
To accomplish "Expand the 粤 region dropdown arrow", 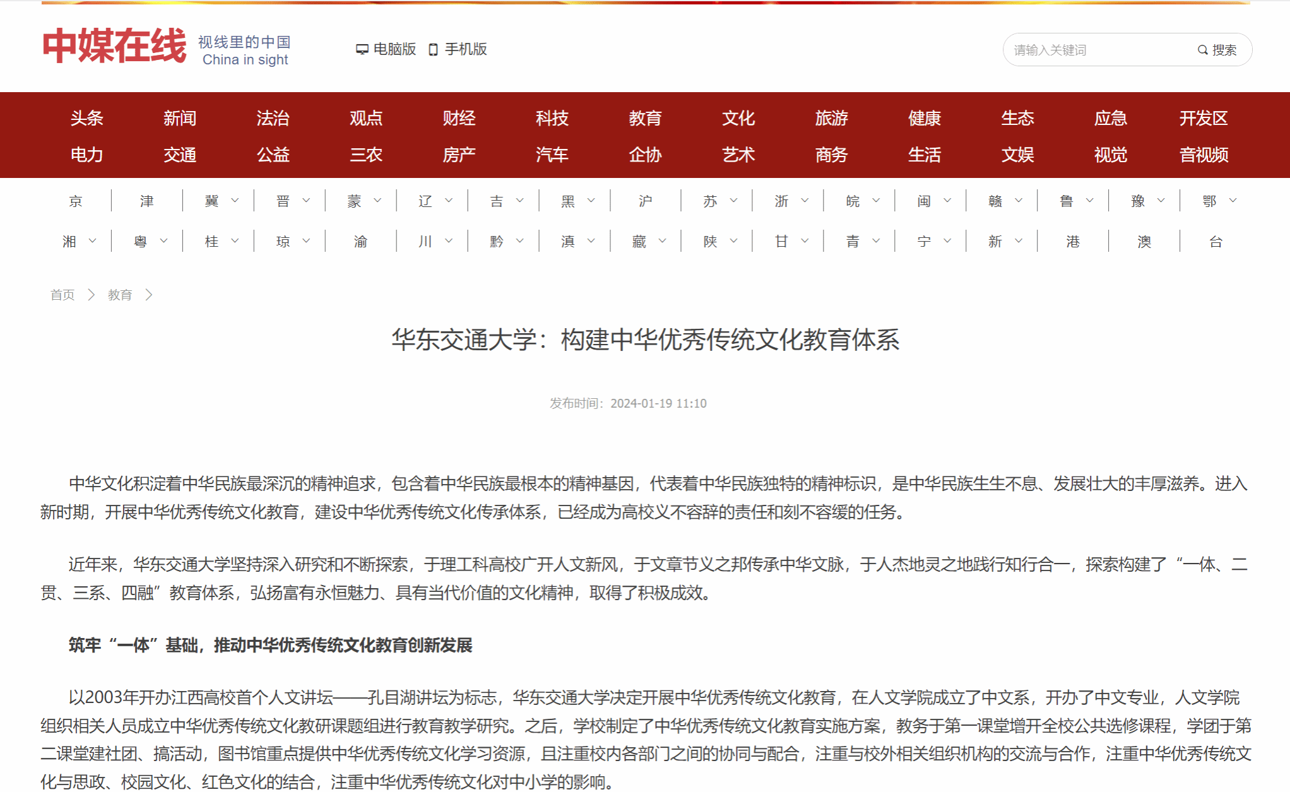I will click(x=163, y=241).
